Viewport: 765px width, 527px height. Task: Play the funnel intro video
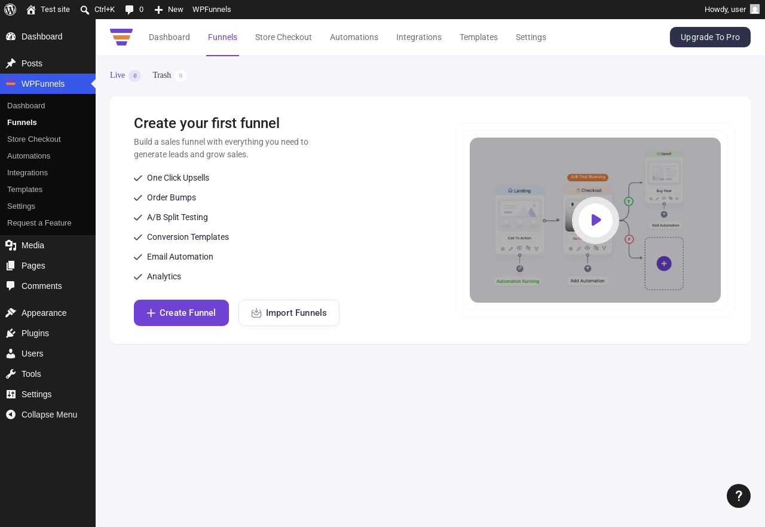[x=595, y=220]
